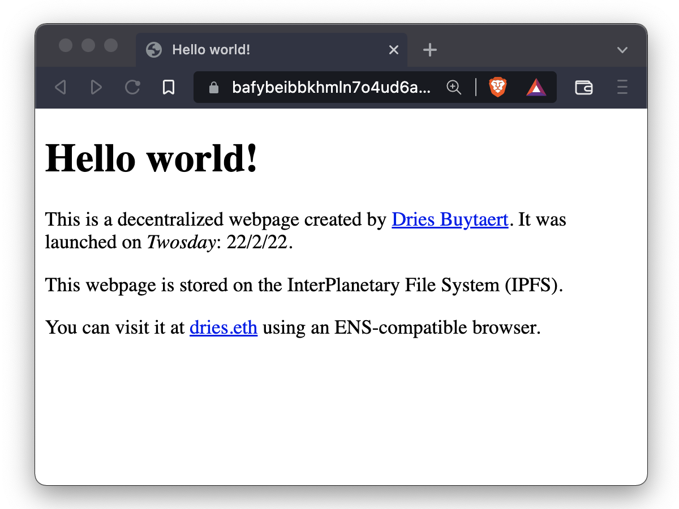Viewport: 679px width, 509px height.
Task: Navigate forward using the forward arrow
Action: point(96,87)
